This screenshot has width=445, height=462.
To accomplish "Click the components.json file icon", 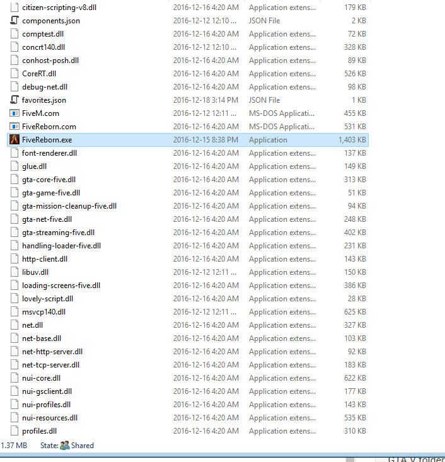I will click(x=14, y=20).
